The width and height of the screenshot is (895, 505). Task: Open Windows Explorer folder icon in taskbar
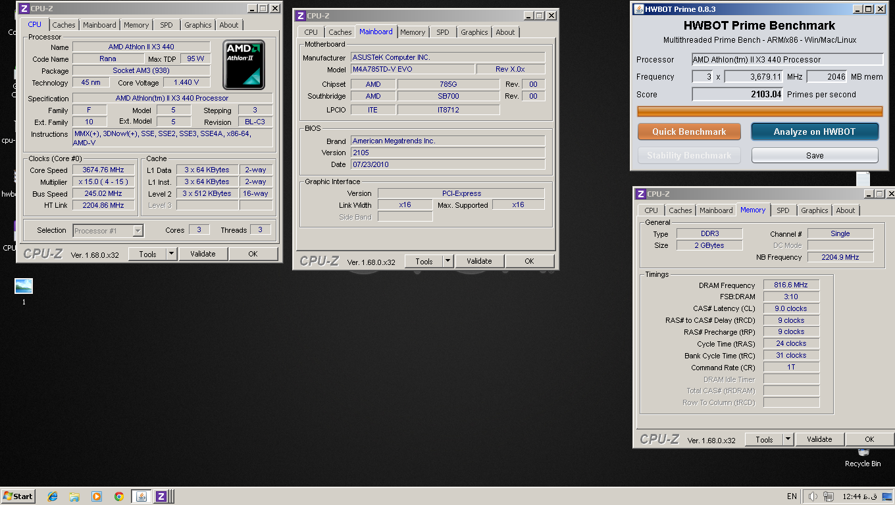pos(74,496)
